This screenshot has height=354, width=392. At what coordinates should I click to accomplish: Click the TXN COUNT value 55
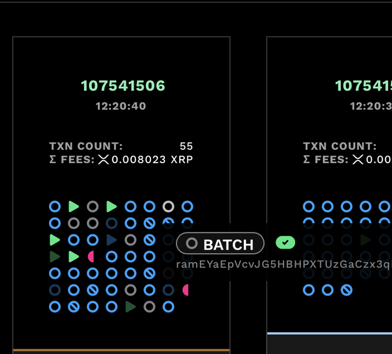click(x=186, y=146)
